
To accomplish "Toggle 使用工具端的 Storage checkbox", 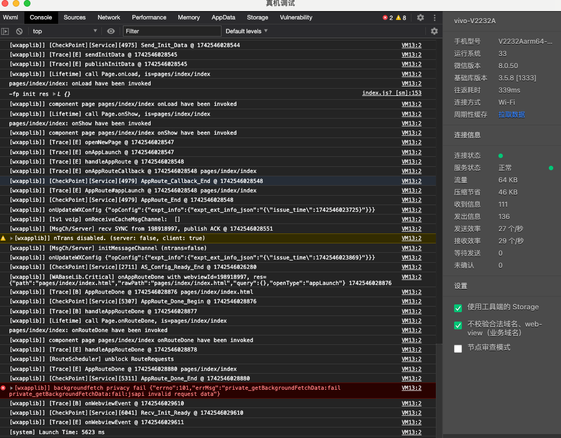I will point(458,308).
